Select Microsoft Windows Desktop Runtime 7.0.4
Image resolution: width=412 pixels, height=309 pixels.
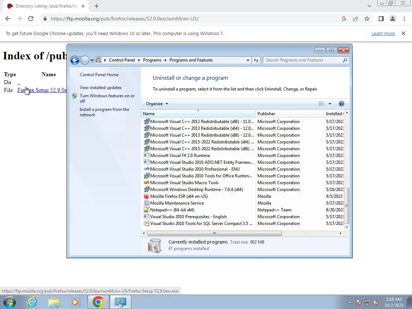pyautogui.click(x=197, y=190)
